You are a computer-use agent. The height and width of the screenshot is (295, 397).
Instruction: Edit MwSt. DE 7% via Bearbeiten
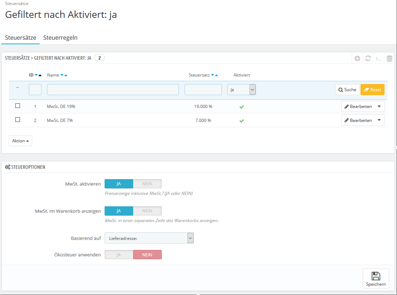358,120
